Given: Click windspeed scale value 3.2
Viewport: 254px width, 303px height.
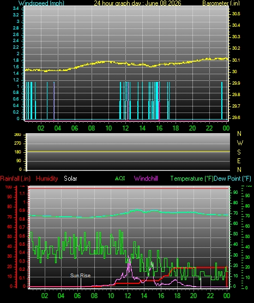Looking at the screenshot, I should point(16,15).
